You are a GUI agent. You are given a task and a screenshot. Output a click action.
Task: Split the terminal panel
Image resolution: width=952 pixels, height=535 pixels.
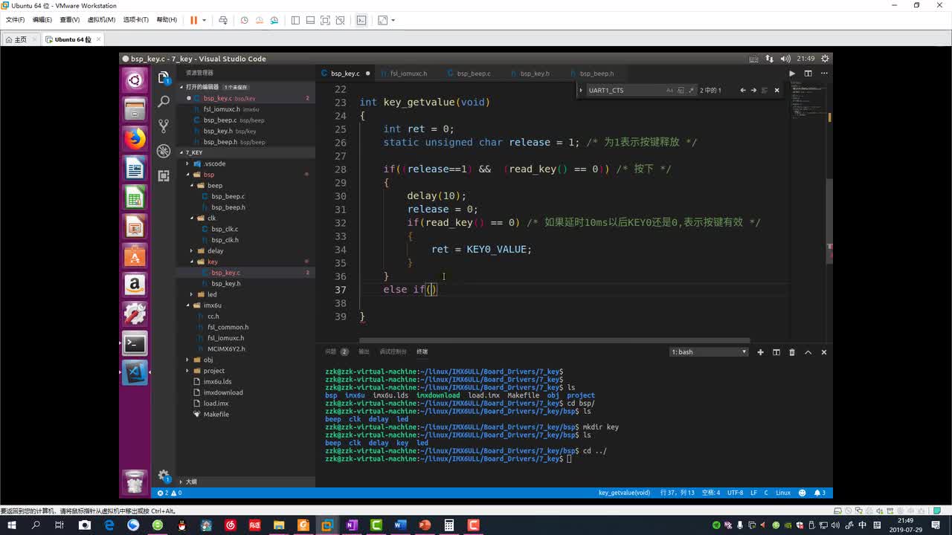(776, 352)
